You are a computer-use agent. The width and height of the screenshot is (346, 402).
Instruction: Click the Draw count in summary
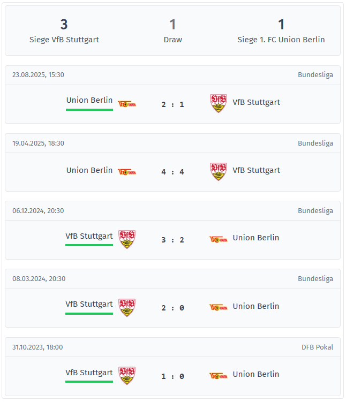[x=172, y=31]
